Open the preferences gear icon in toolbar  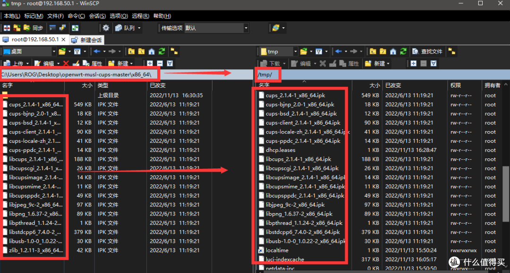(x=106, y=28)
